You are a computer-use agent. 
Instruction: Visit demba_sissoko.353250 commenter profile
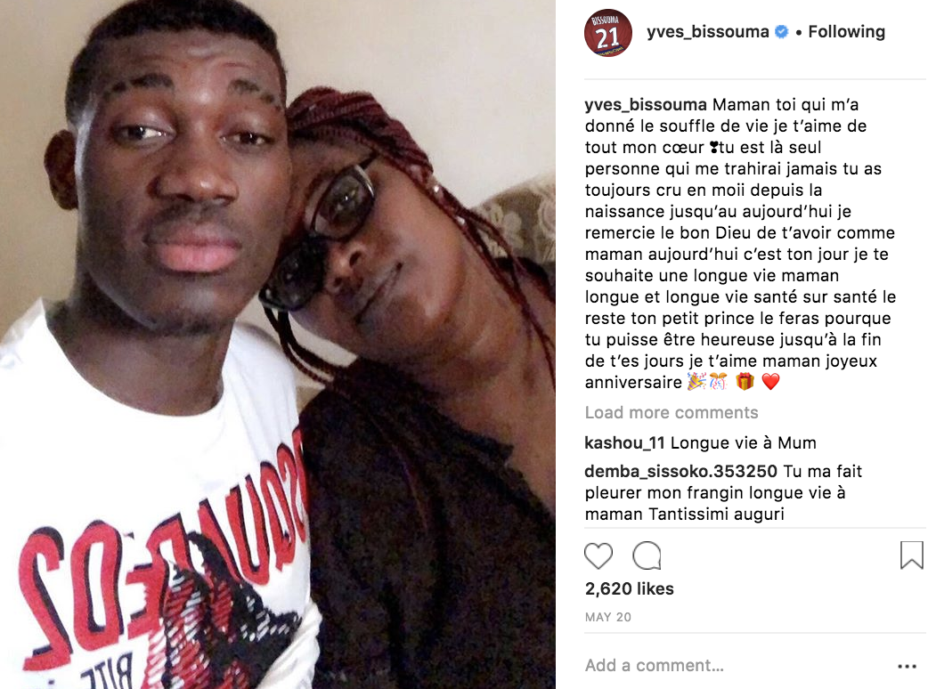click(x=680, y=472)
